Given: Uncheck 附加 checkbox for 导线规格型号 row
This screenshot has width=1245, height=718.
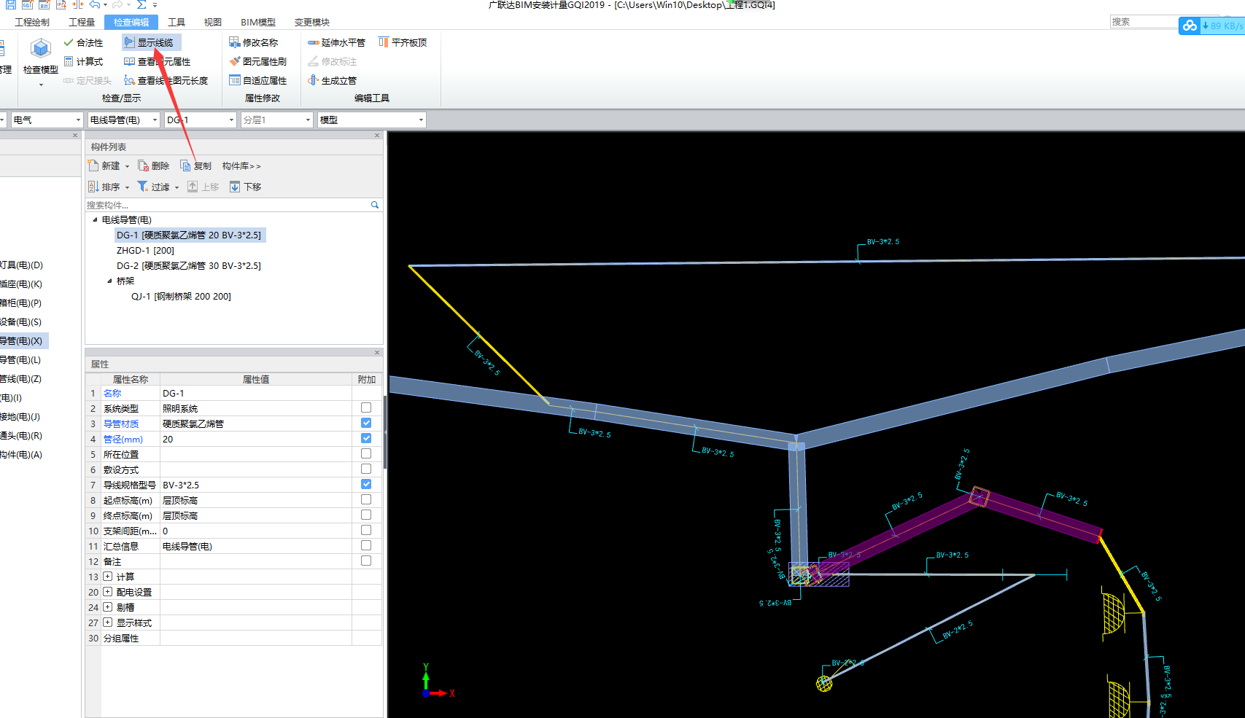Looking at the screenshot, I should 366,485.
